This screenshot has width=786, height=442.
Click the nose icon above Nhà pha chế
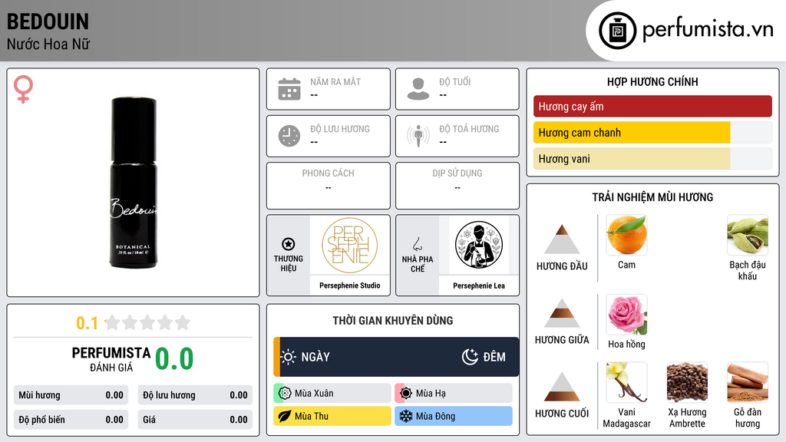pos(417,244)
